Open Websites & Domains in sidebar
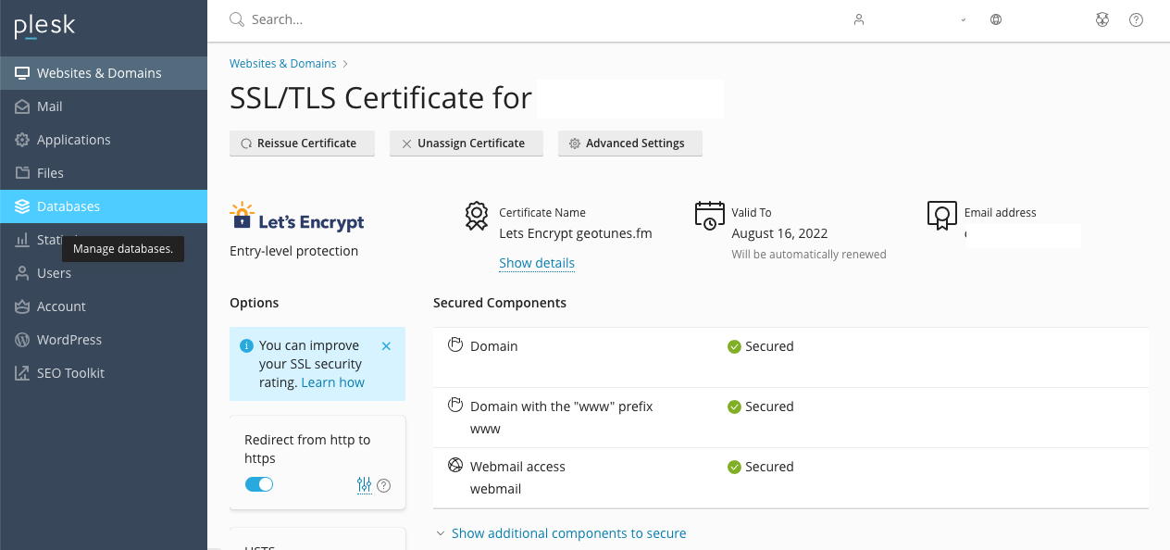Viewport: 1170px width, 550px height. (x=104, y=73)
